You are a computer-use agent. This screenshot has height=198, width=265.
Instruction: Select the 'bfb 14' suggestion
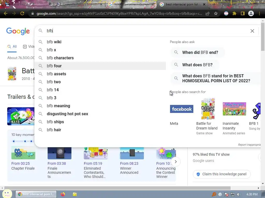(100, 90)
